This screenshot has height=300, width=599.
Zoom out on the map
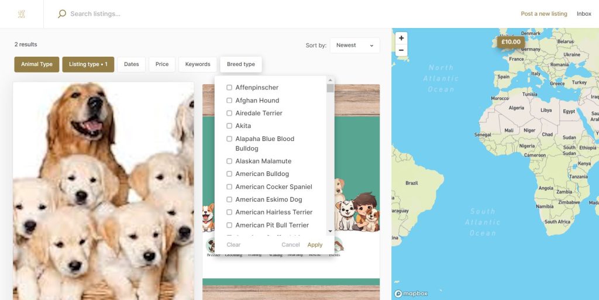click(x=401, y=50)
